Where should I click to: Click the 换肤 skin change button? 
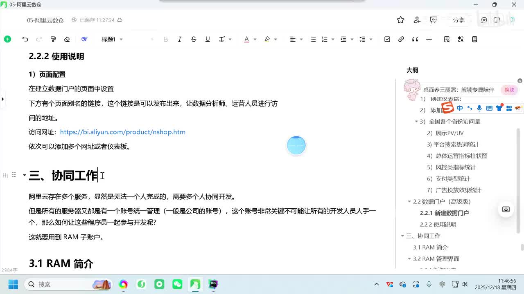click(x=509, y=90)
